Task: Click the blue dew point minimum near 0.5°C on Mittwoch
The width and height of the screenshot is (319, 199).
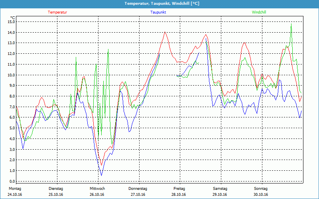Action: pos(102,175)
